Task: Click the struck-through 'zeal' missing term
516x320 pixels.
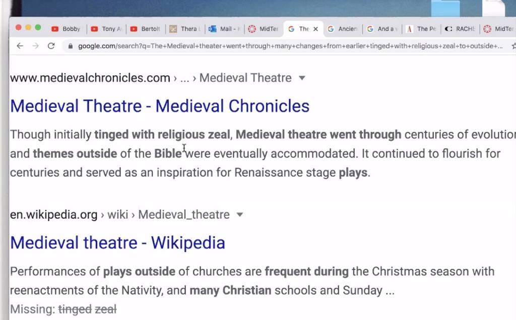Action: pyautogui.click(x=106, y=309)
